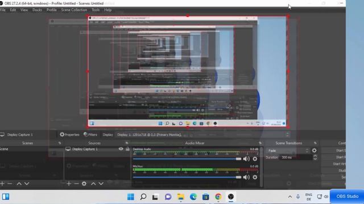Open the Help menu
The height and width of the screenshot is (204, 364).
point(108,10)
